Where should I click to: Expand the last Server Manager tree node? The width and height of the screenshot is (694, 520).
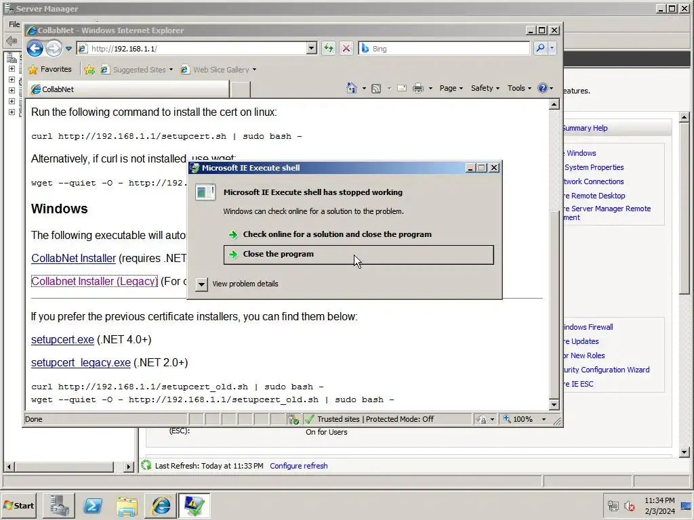[12, 112]
